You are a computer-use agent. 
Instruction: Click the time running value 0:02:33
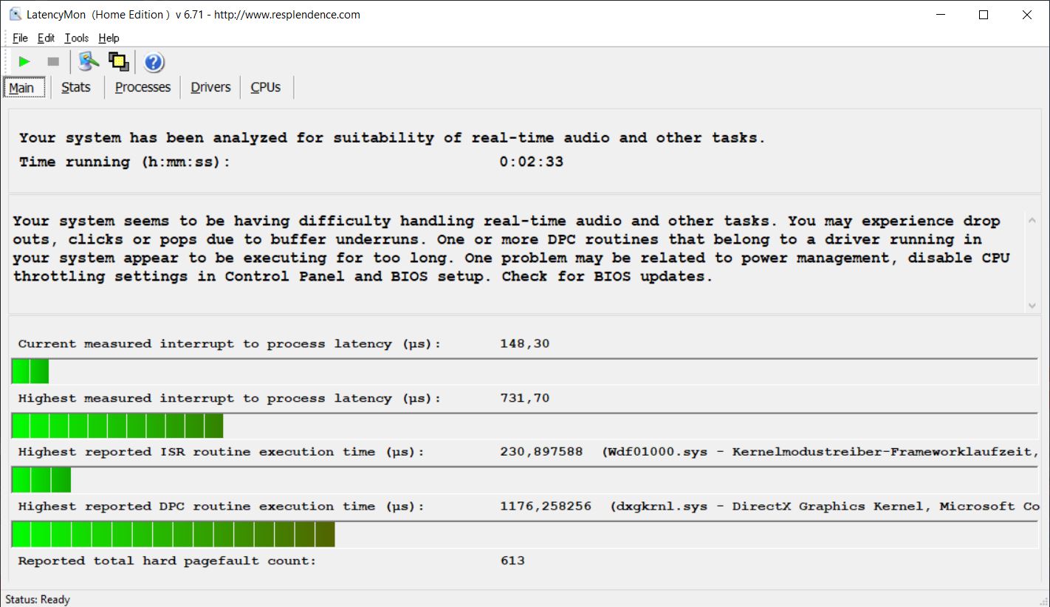(x=532, y=162)
